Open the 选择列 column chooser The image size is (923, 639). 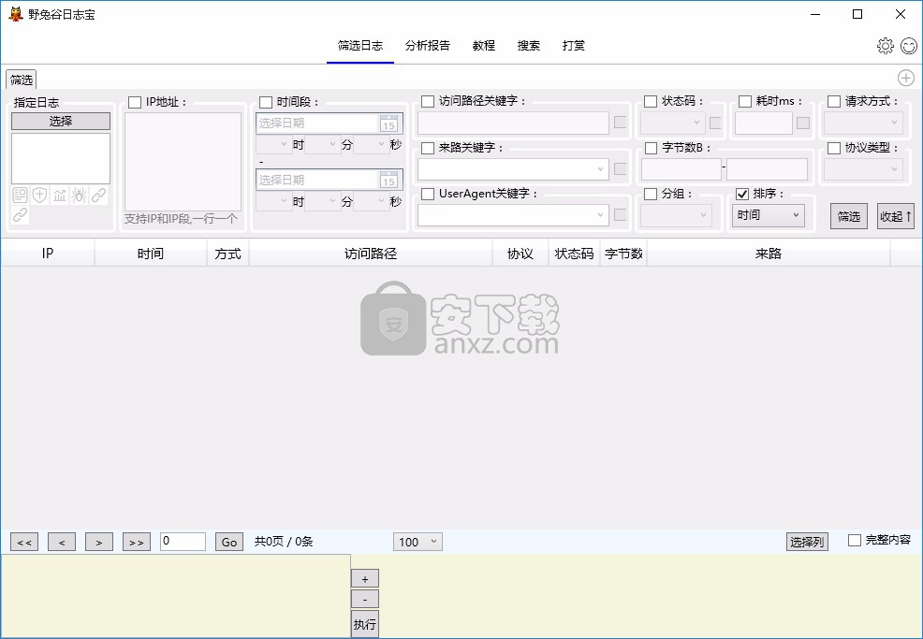tap(807, 542)
